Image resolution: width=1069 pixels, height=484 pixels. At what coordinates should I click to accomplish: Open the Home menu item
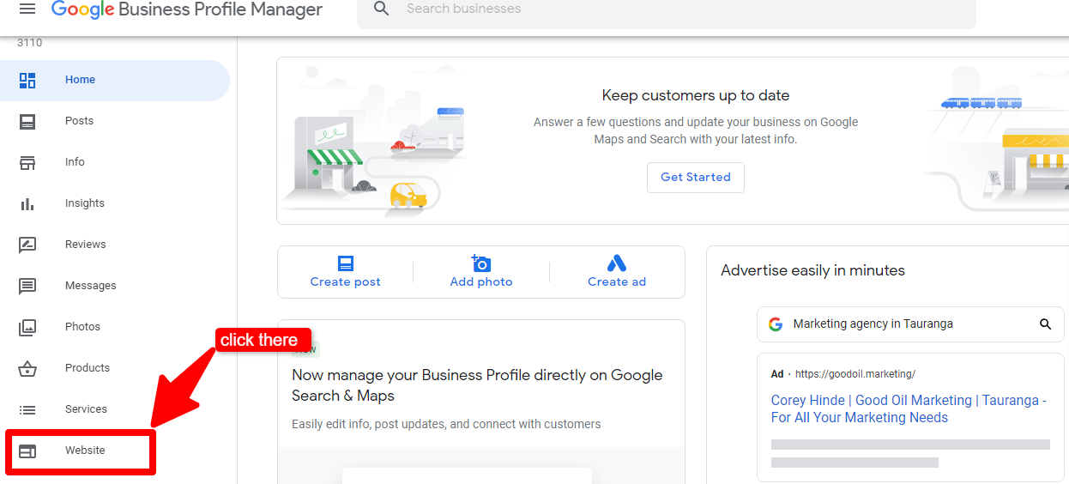(115, 80)
